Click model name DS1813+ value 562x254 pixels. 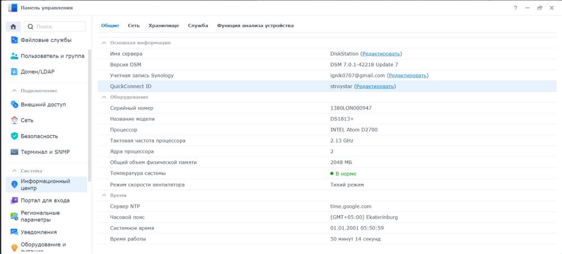point(342,119)
